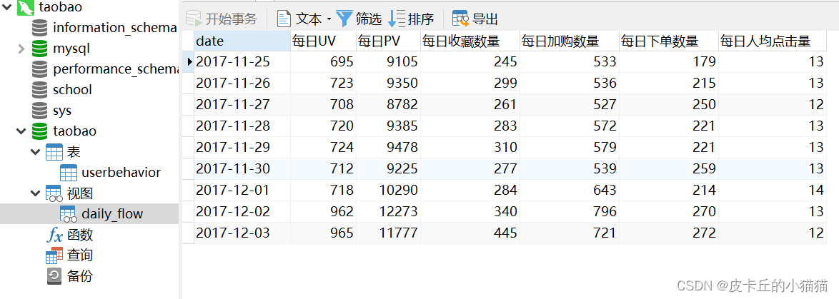Select the 2017-11-26 date cell
Viewport: 839px width, 299px height.
click(x=242, y=83)
